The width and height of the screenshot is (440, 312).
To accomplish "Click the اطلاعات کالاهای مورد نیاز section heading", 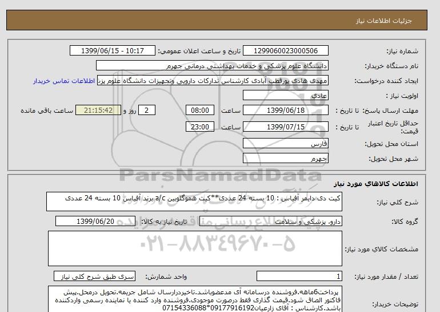I will pyautogui.click(x=376, y=184).
